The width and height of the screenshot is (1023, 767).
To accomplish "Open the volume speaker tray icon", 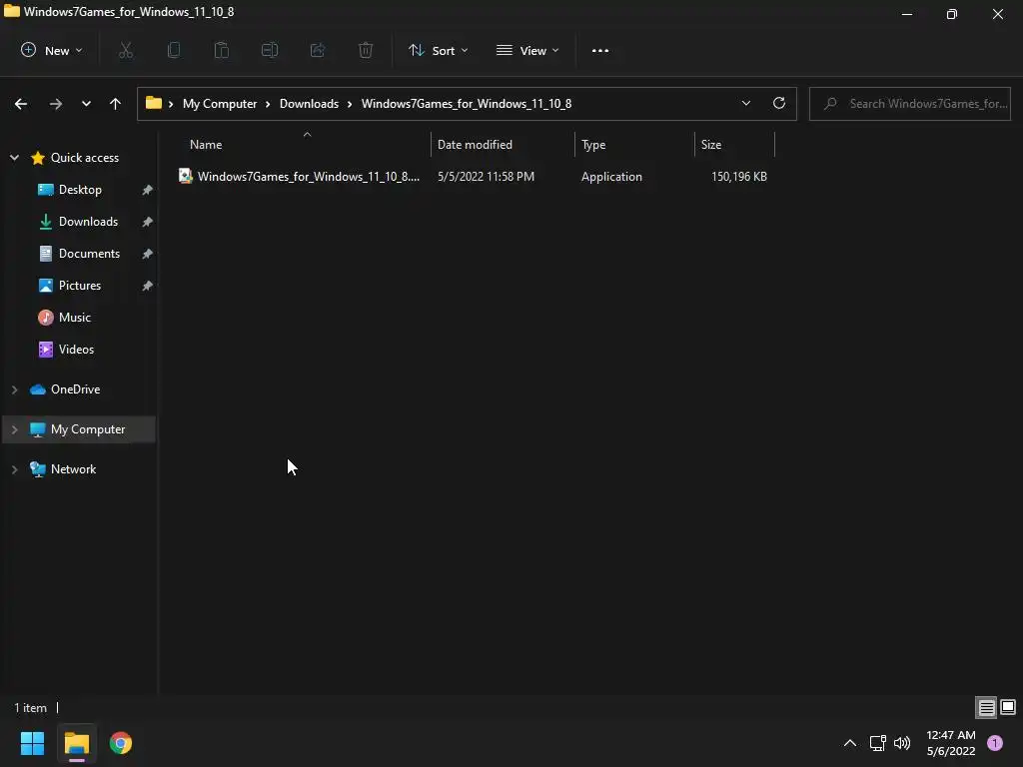I will point(902,743).
